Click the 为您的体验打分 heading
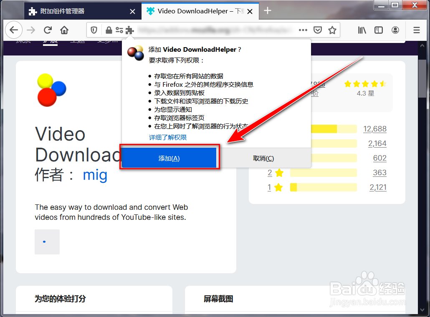430x317 pixels. click(61, 299)
